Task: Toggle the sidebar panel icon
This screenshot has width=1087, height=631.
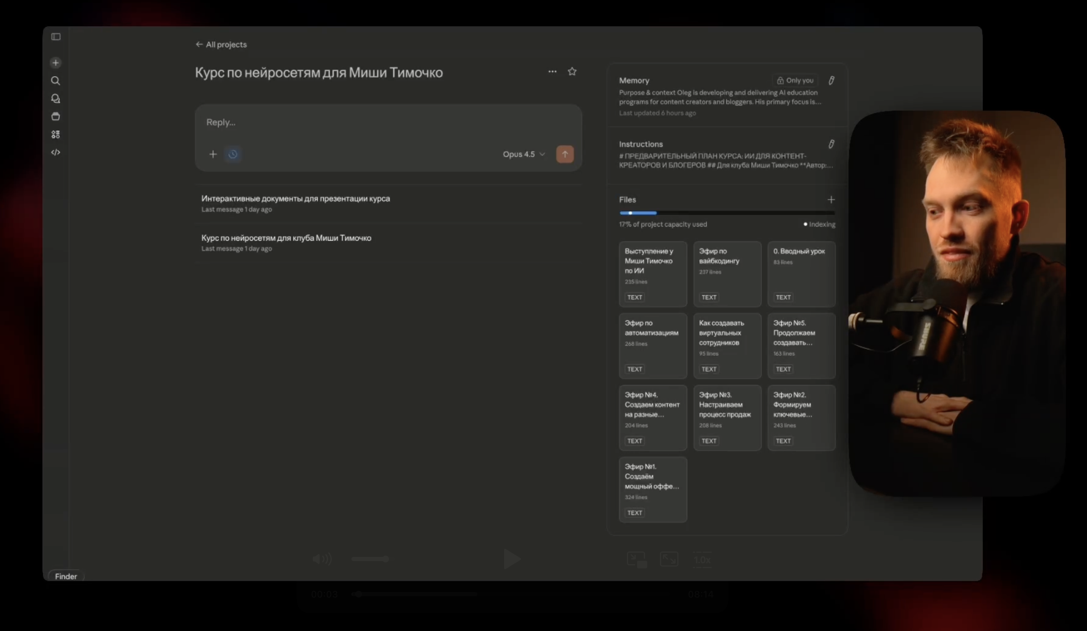Action: click(x=55, y=37)
